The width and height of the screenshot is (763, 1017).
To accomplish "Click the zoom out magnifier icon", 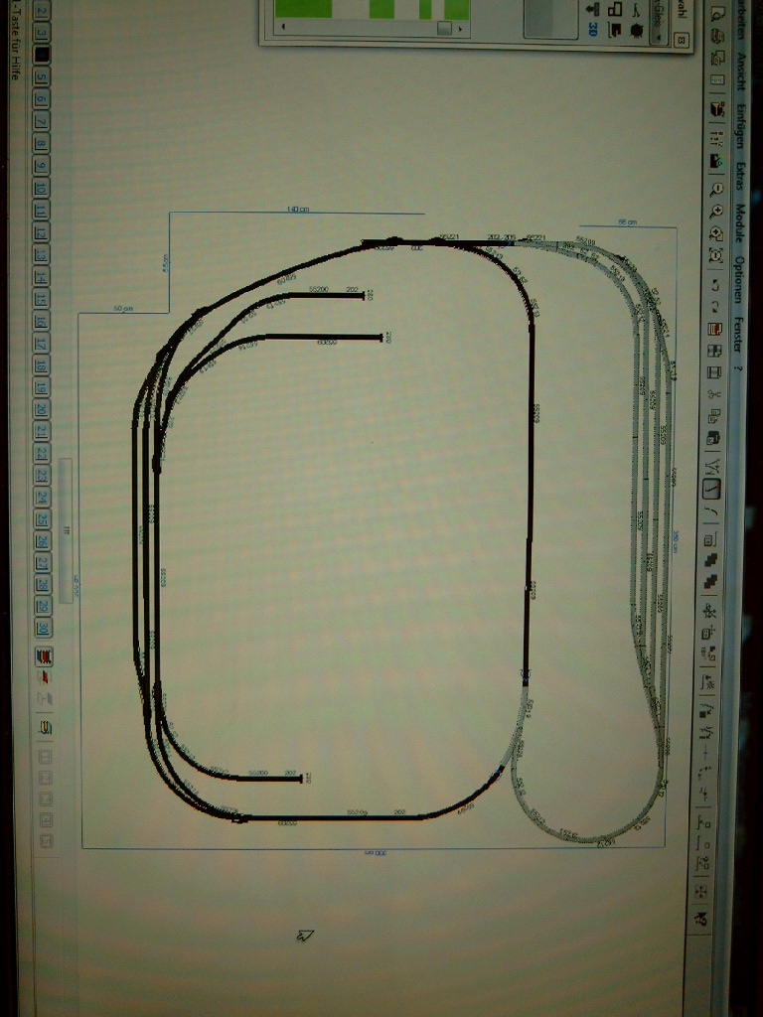I will 714,187.
